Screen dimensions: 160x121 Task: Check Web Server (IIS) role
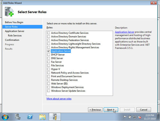click(49, 84)
